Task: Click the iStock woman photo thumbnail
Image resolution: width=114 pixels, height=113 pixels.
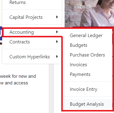Action: 89,13
